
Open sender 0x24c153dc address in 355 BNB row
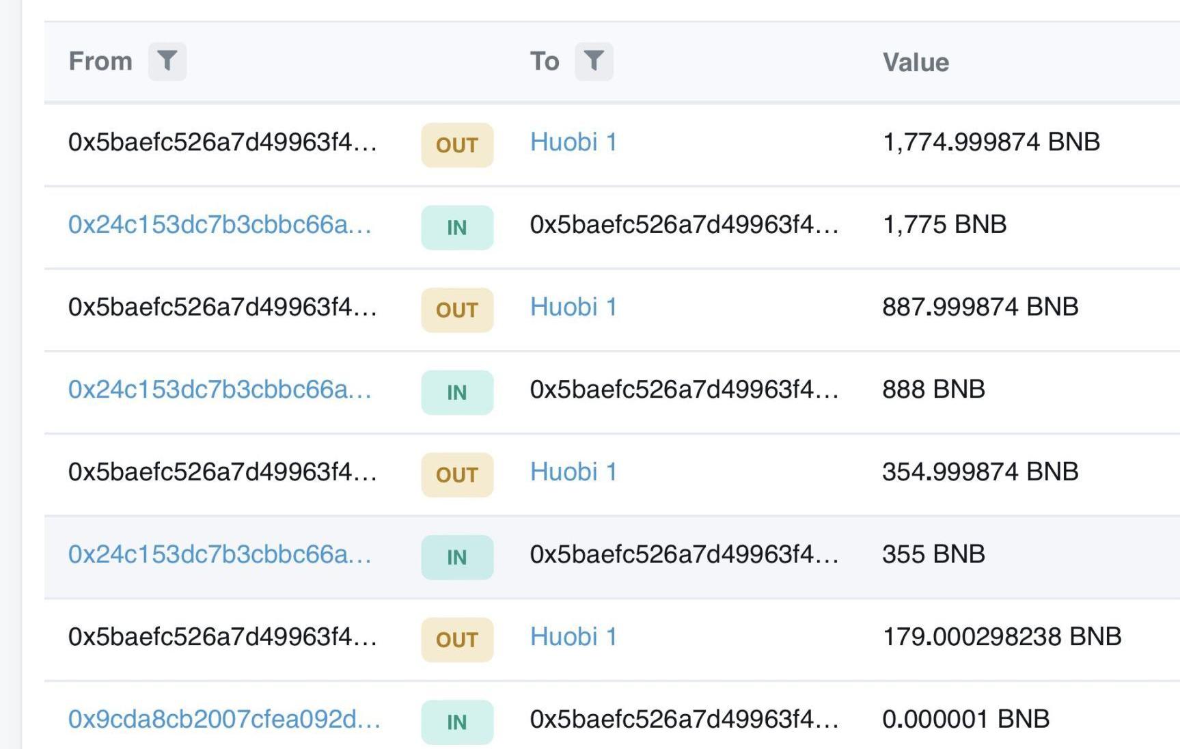point(219,554)
